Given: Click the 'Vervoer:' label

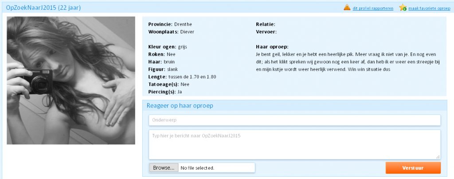Looking at the screenshot, I should coord(266,32).
